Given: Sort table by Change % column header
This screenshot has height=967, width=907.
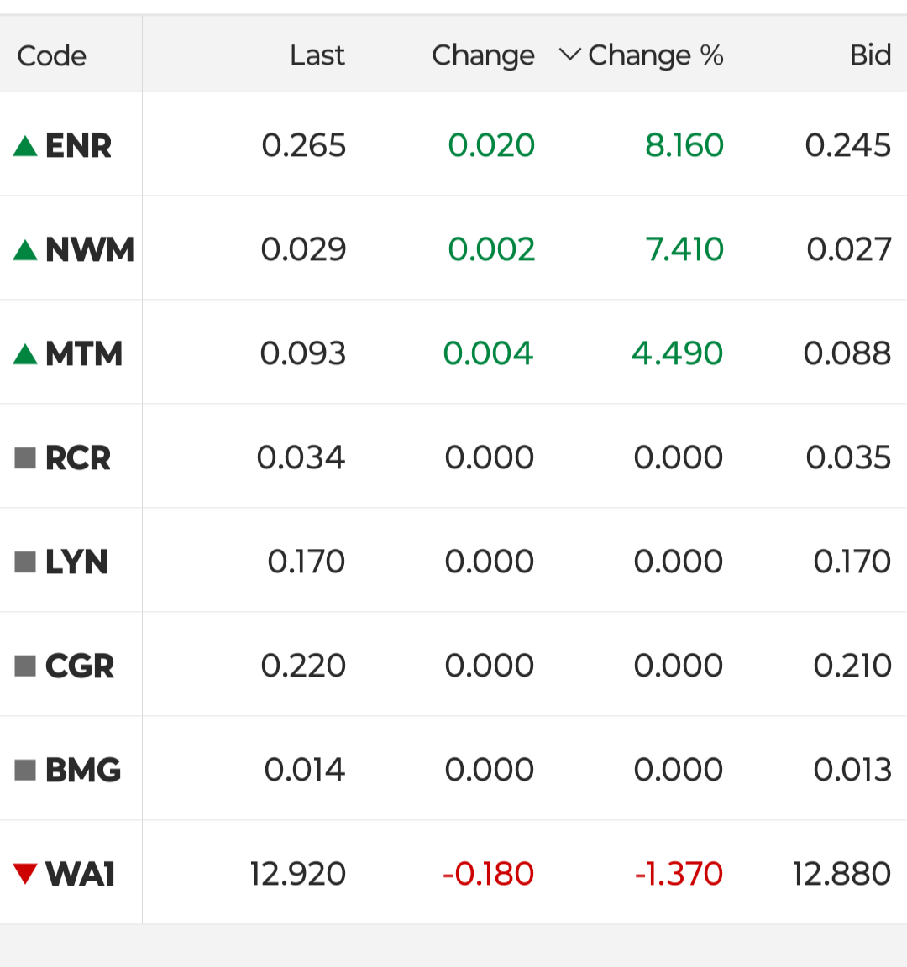Looking at the screenshot, I should (655, 56).
